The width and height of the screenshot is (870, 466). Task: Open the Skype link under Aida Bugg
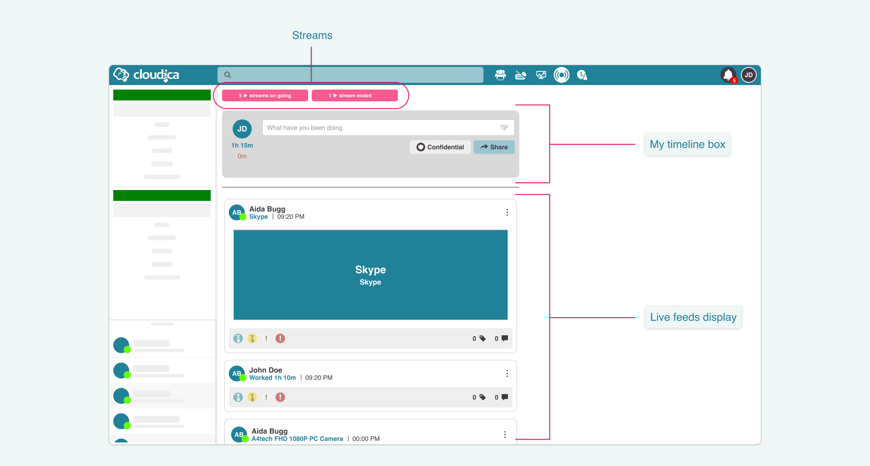pos(258,217)
